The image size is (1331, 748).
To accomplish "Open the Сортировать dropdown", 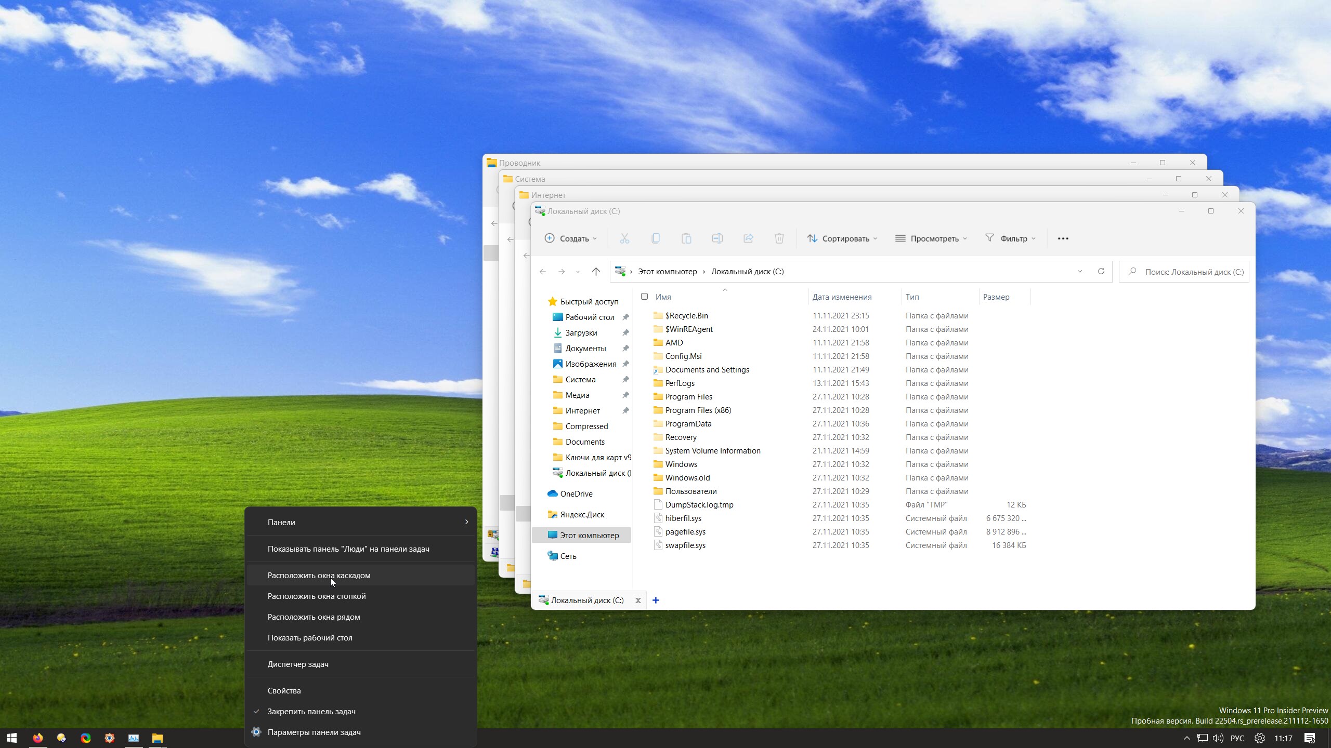I will 842,238.
